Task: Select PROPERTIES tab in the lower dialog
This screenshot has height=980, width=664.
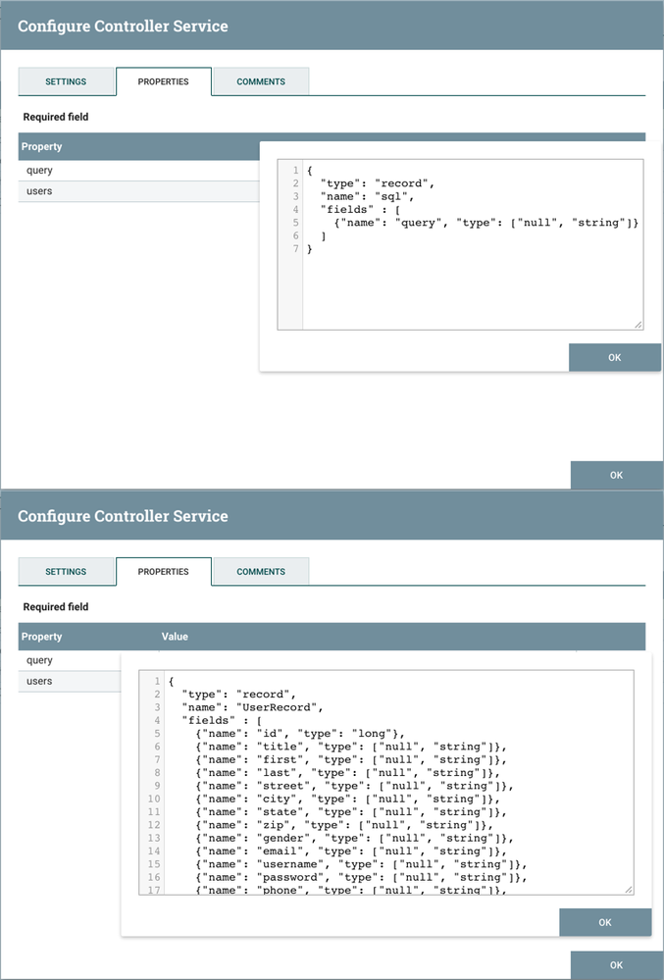Action: click(x=164, y=571)
